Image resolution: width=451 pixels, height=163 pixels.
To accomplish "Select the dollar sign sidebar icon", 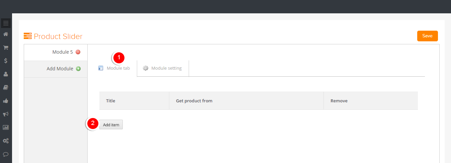I will point(6,61).
